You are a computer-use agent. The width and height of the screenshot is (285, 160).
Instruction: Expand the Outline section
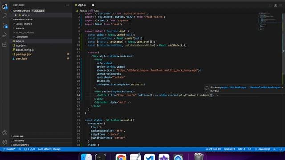[x=18, y=136]
